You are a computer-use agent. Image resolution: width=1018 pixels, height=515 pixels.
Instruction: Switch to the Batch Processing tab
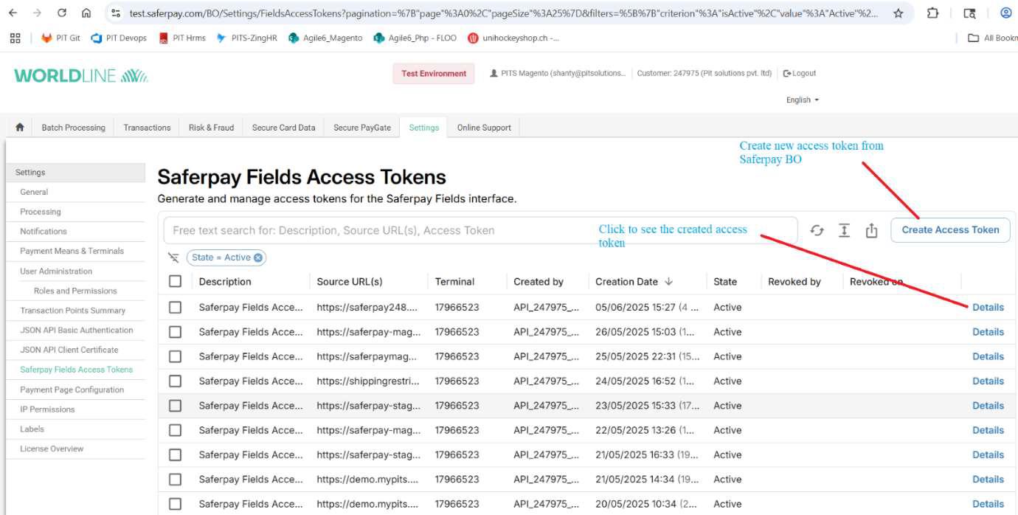[x=74, y=127]
